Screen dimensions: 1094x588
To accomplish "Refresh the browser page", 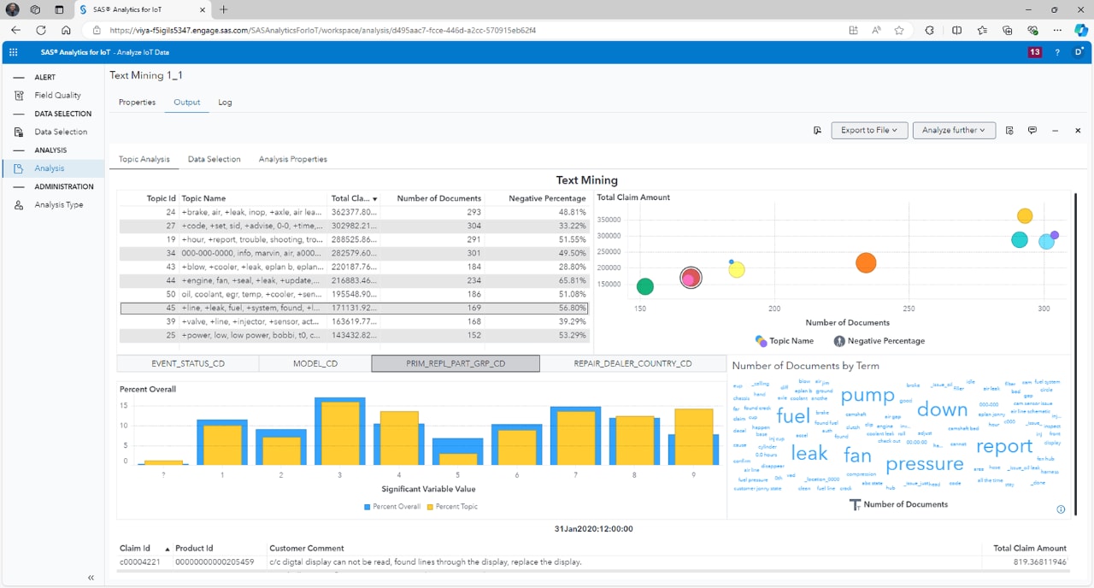I will click(x=41, y=30).
